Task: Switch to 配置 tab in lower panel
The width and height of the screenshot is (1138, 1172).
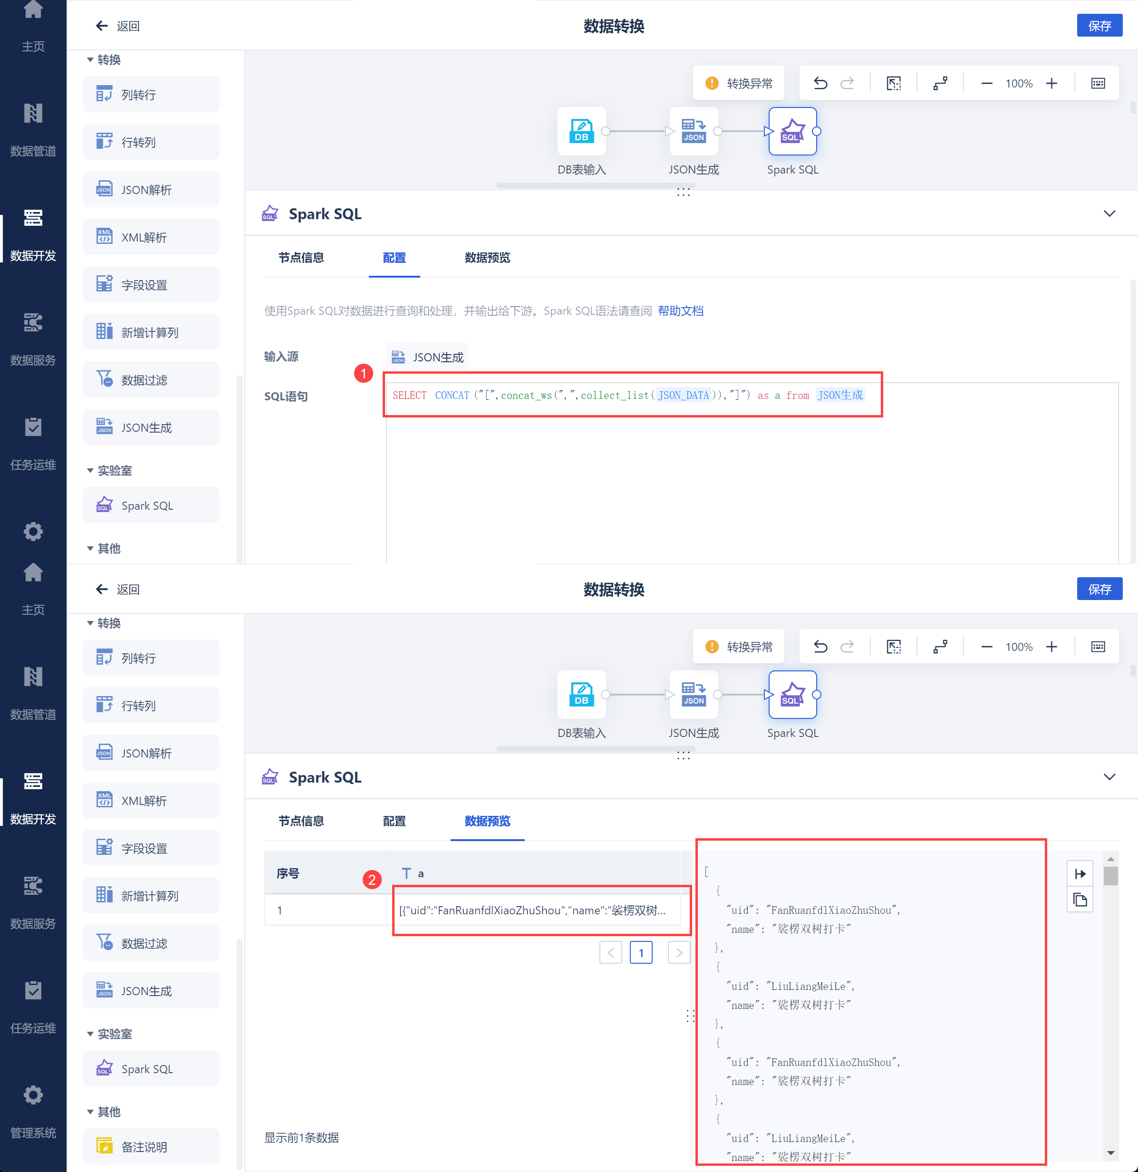Action: pos(394,821)
